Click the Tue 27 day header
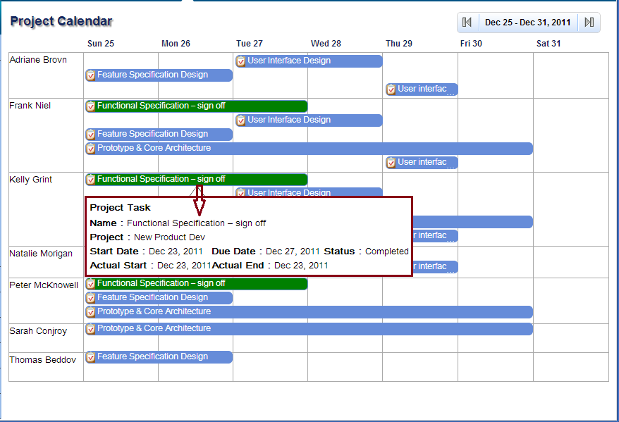This screenshot has width=619, height=422. point(250,44)
